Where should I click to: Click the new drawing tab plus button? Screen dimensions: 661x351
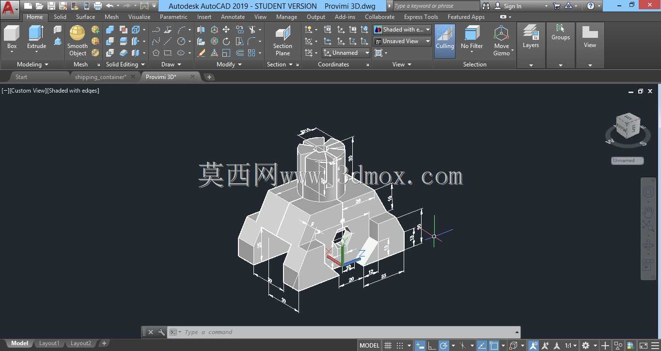[209, 77]
